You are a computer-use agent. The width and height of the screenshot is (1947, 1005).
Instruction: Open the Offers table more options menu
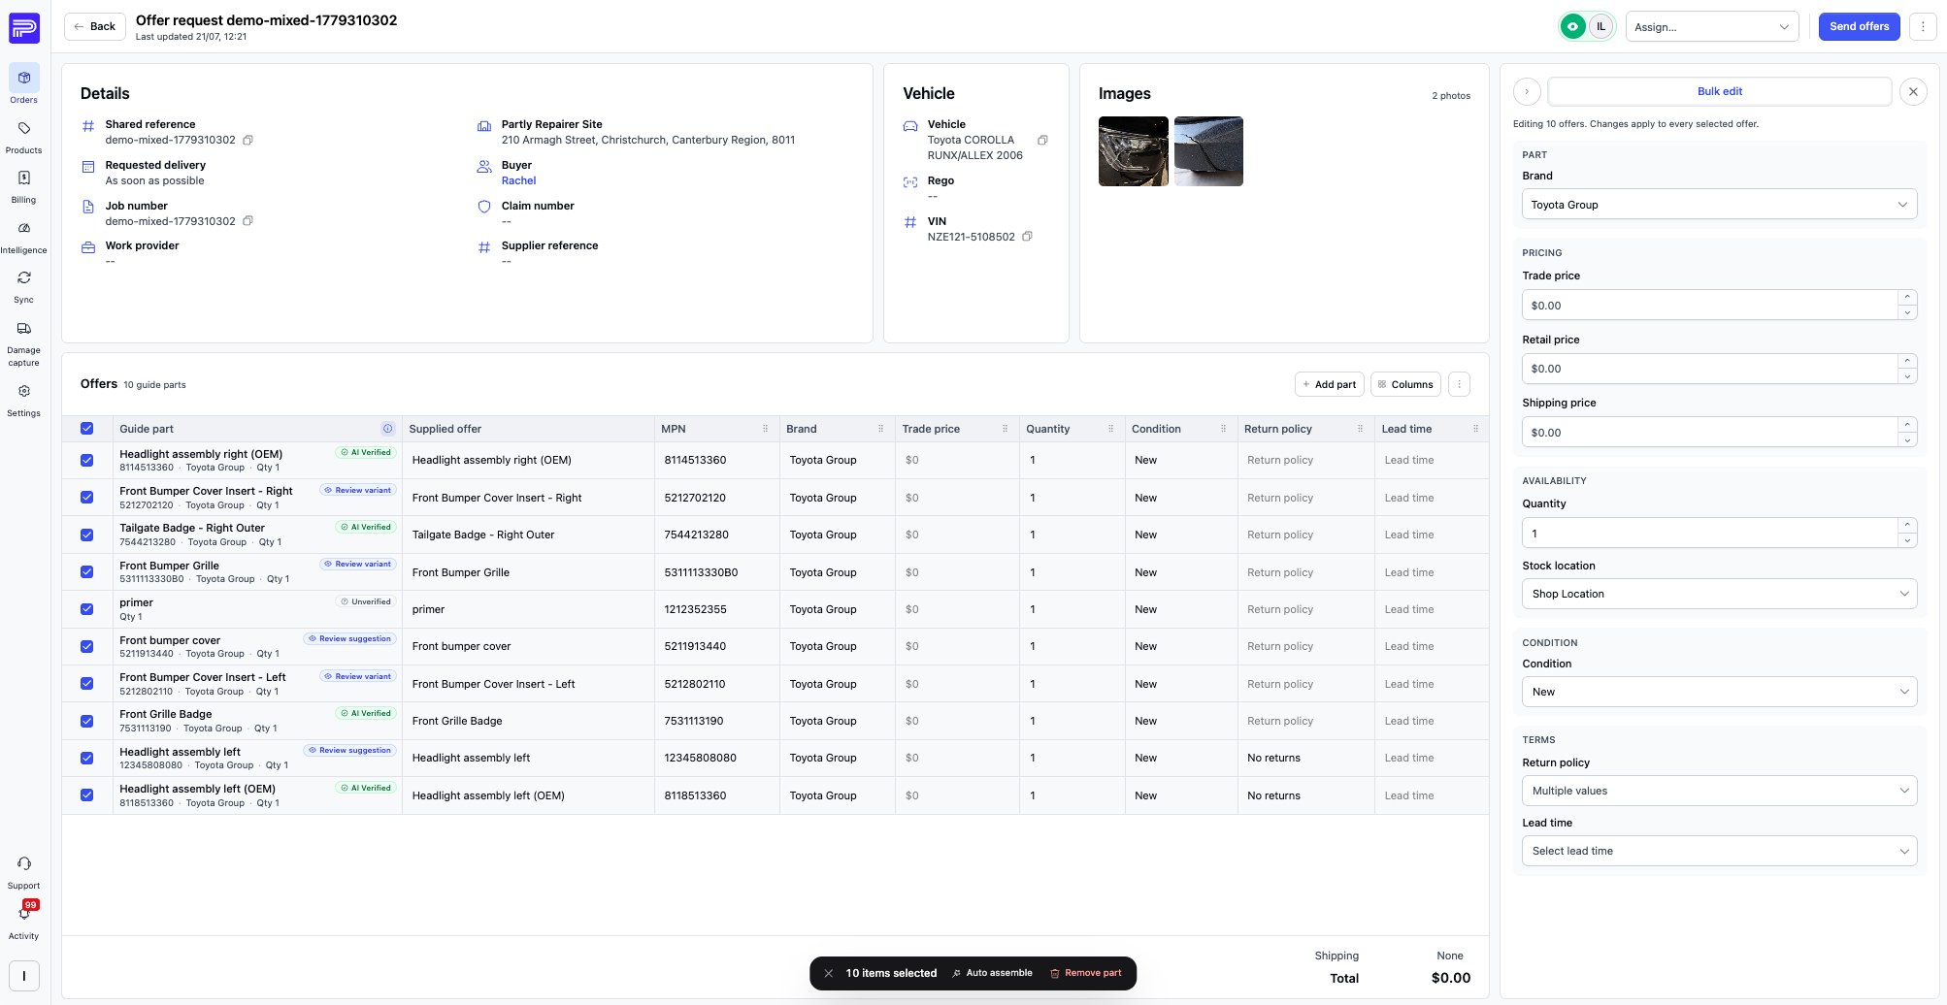click(1459, 384)
